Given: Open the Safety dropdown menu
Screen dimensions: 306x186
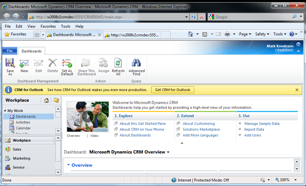Looking at the screenshot, I should 262,34.
